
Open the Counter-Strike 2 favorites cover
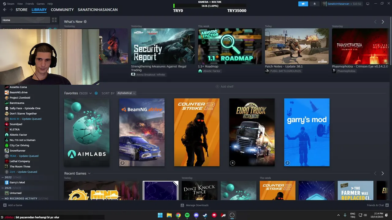(197, 132)
